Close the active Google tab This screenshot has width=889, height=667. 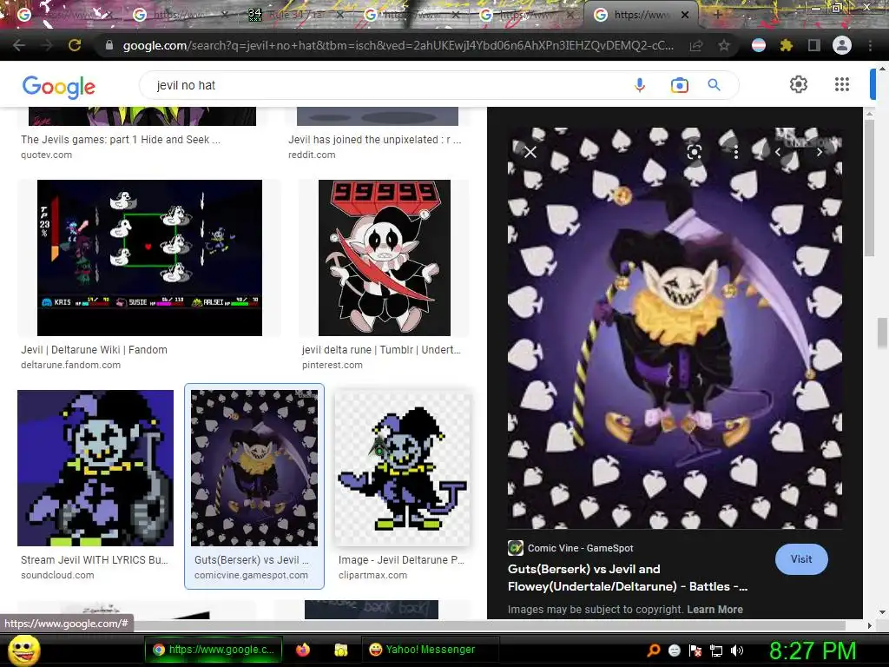point(685,15)
